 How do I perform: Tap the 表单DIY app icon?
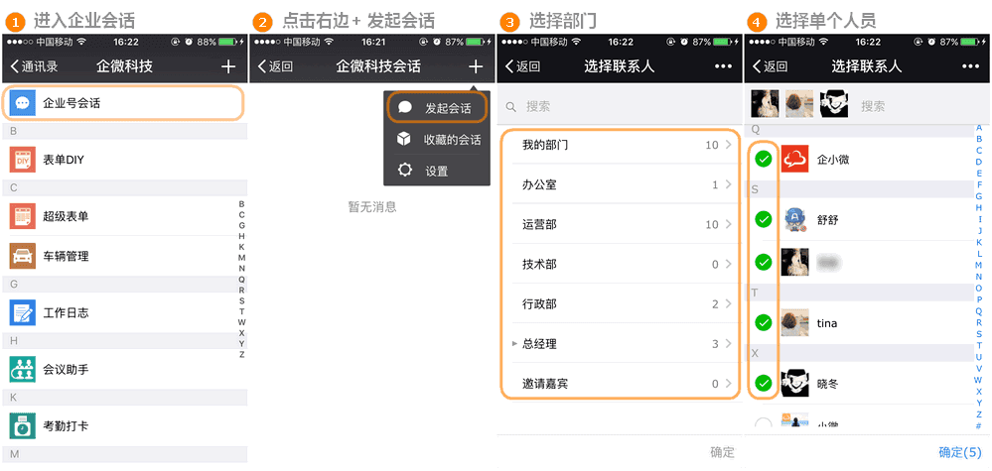click(x=22, y=160)
